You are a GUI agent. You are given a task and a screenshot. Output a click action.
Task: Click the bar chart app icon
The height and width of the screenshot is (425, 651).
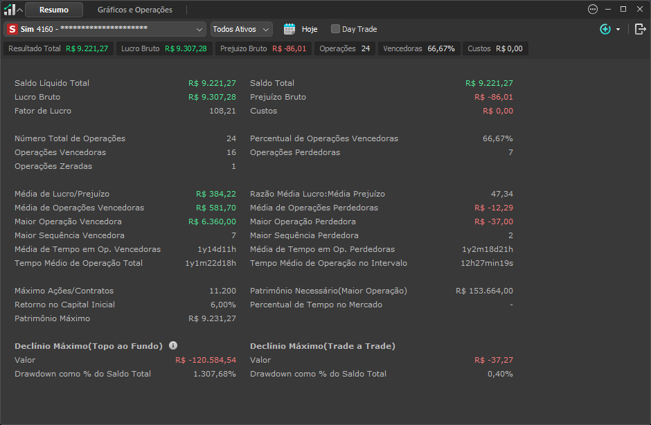tap(10, 9)
